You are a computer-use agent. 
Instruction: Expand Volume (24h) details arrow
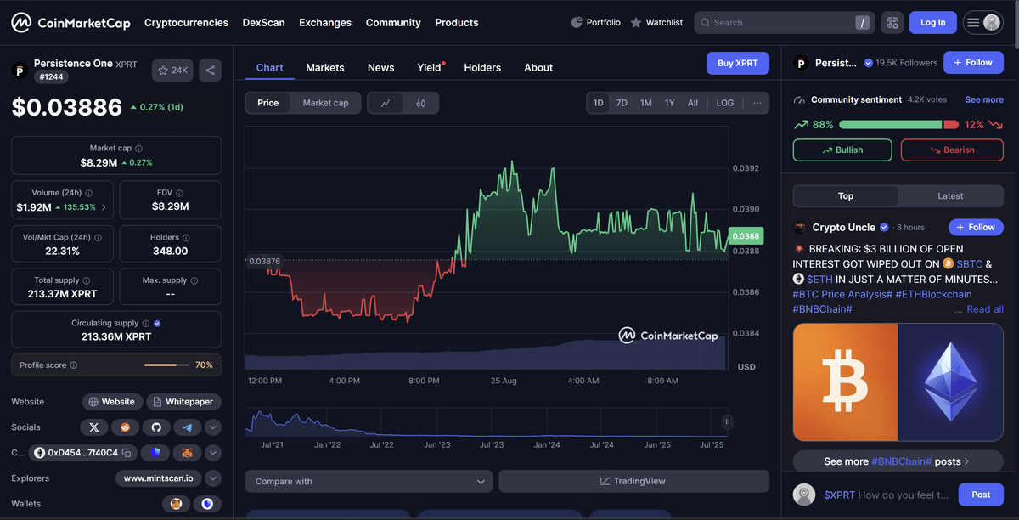click(x=104, y=207)
